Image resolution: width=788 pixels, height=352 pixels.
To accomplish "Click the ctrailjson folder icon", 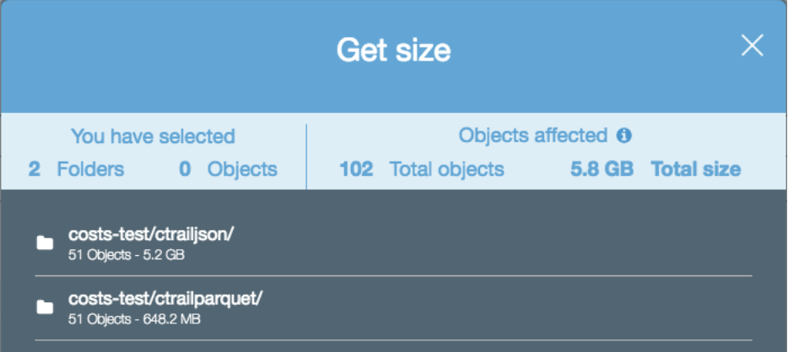I will [45, 243].
